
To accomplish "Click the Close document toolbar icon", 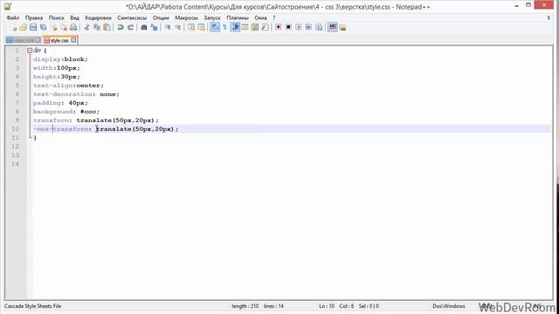I will point(53,27).
